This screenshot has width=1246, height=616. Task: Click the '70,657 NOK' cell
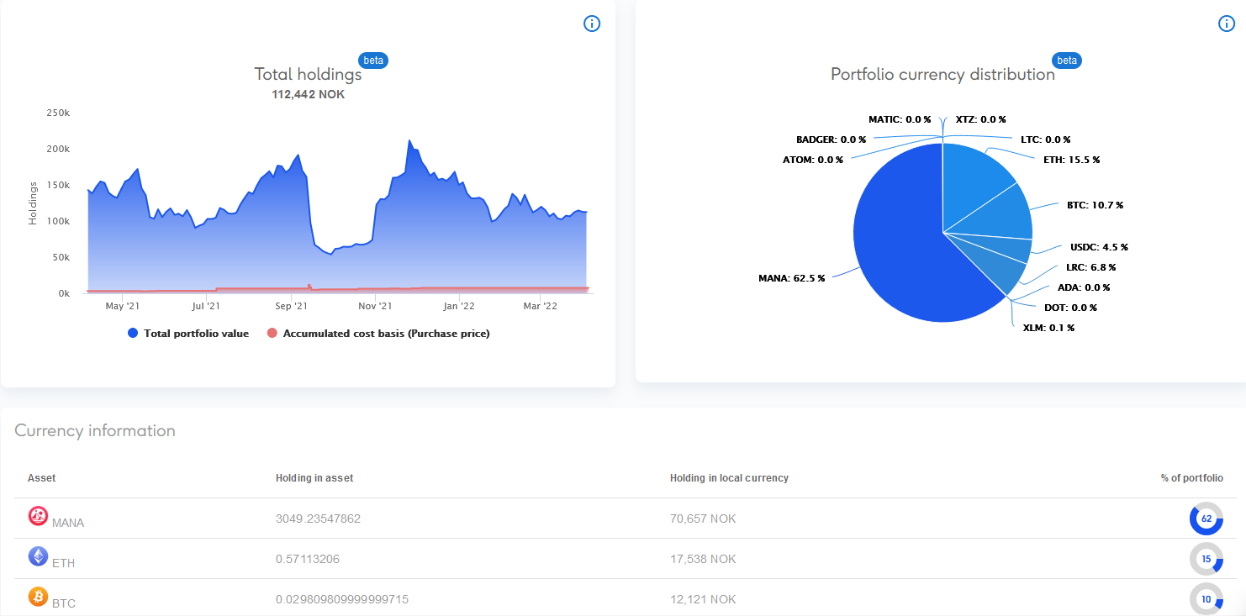tap(703, 519)
